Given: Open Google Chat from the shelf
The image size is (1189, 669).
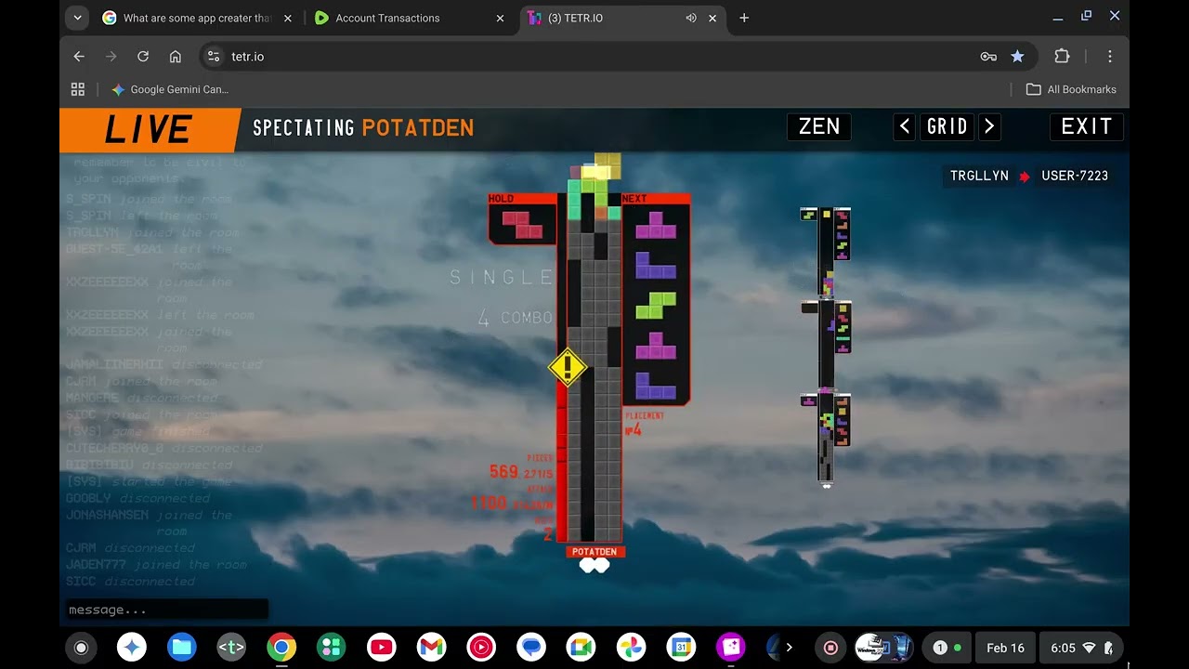Looking at the screenshot, I should (531, 648).
